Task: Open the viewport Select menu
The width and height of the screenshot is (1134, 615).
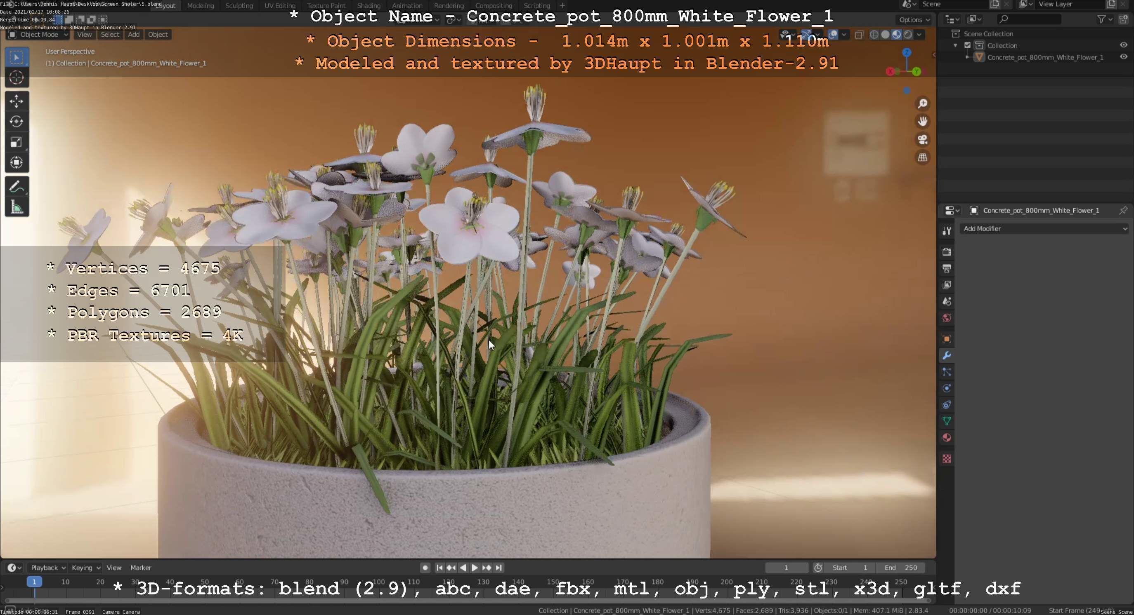Action: [110, 34]
